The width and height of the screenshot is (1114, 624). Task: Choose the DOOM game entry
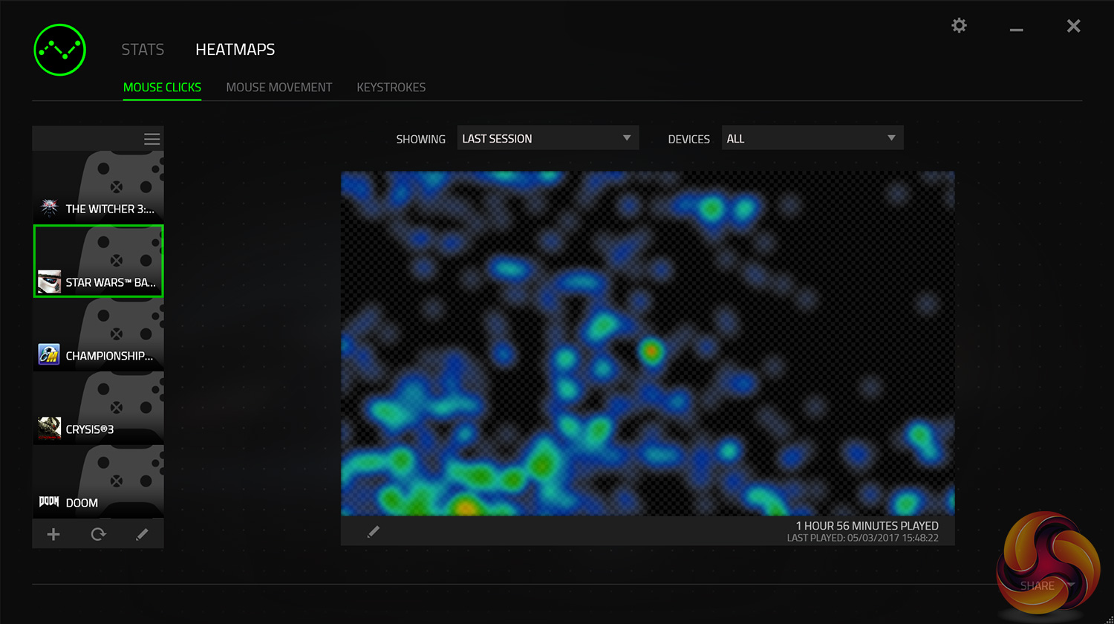98,481
